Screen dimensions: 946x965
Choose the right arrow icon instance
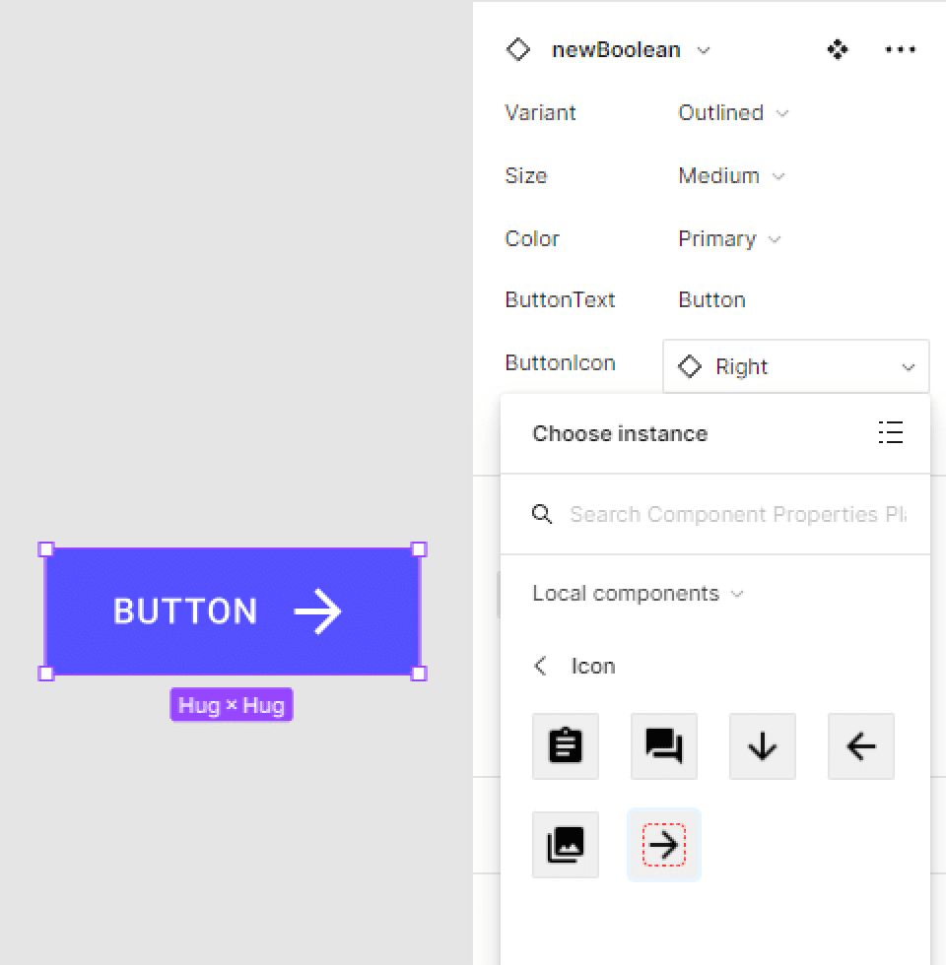click(x=664, y=845)
